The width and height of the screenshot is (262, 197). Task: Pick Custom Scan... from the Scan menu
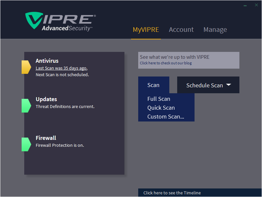[x=166, y=117]
